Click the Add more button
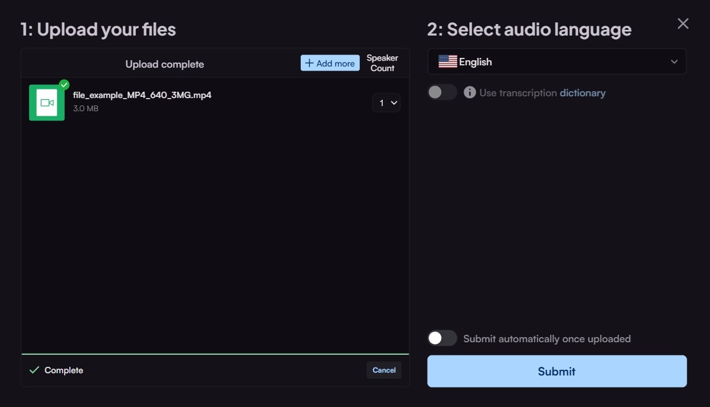 pos(330,63)
